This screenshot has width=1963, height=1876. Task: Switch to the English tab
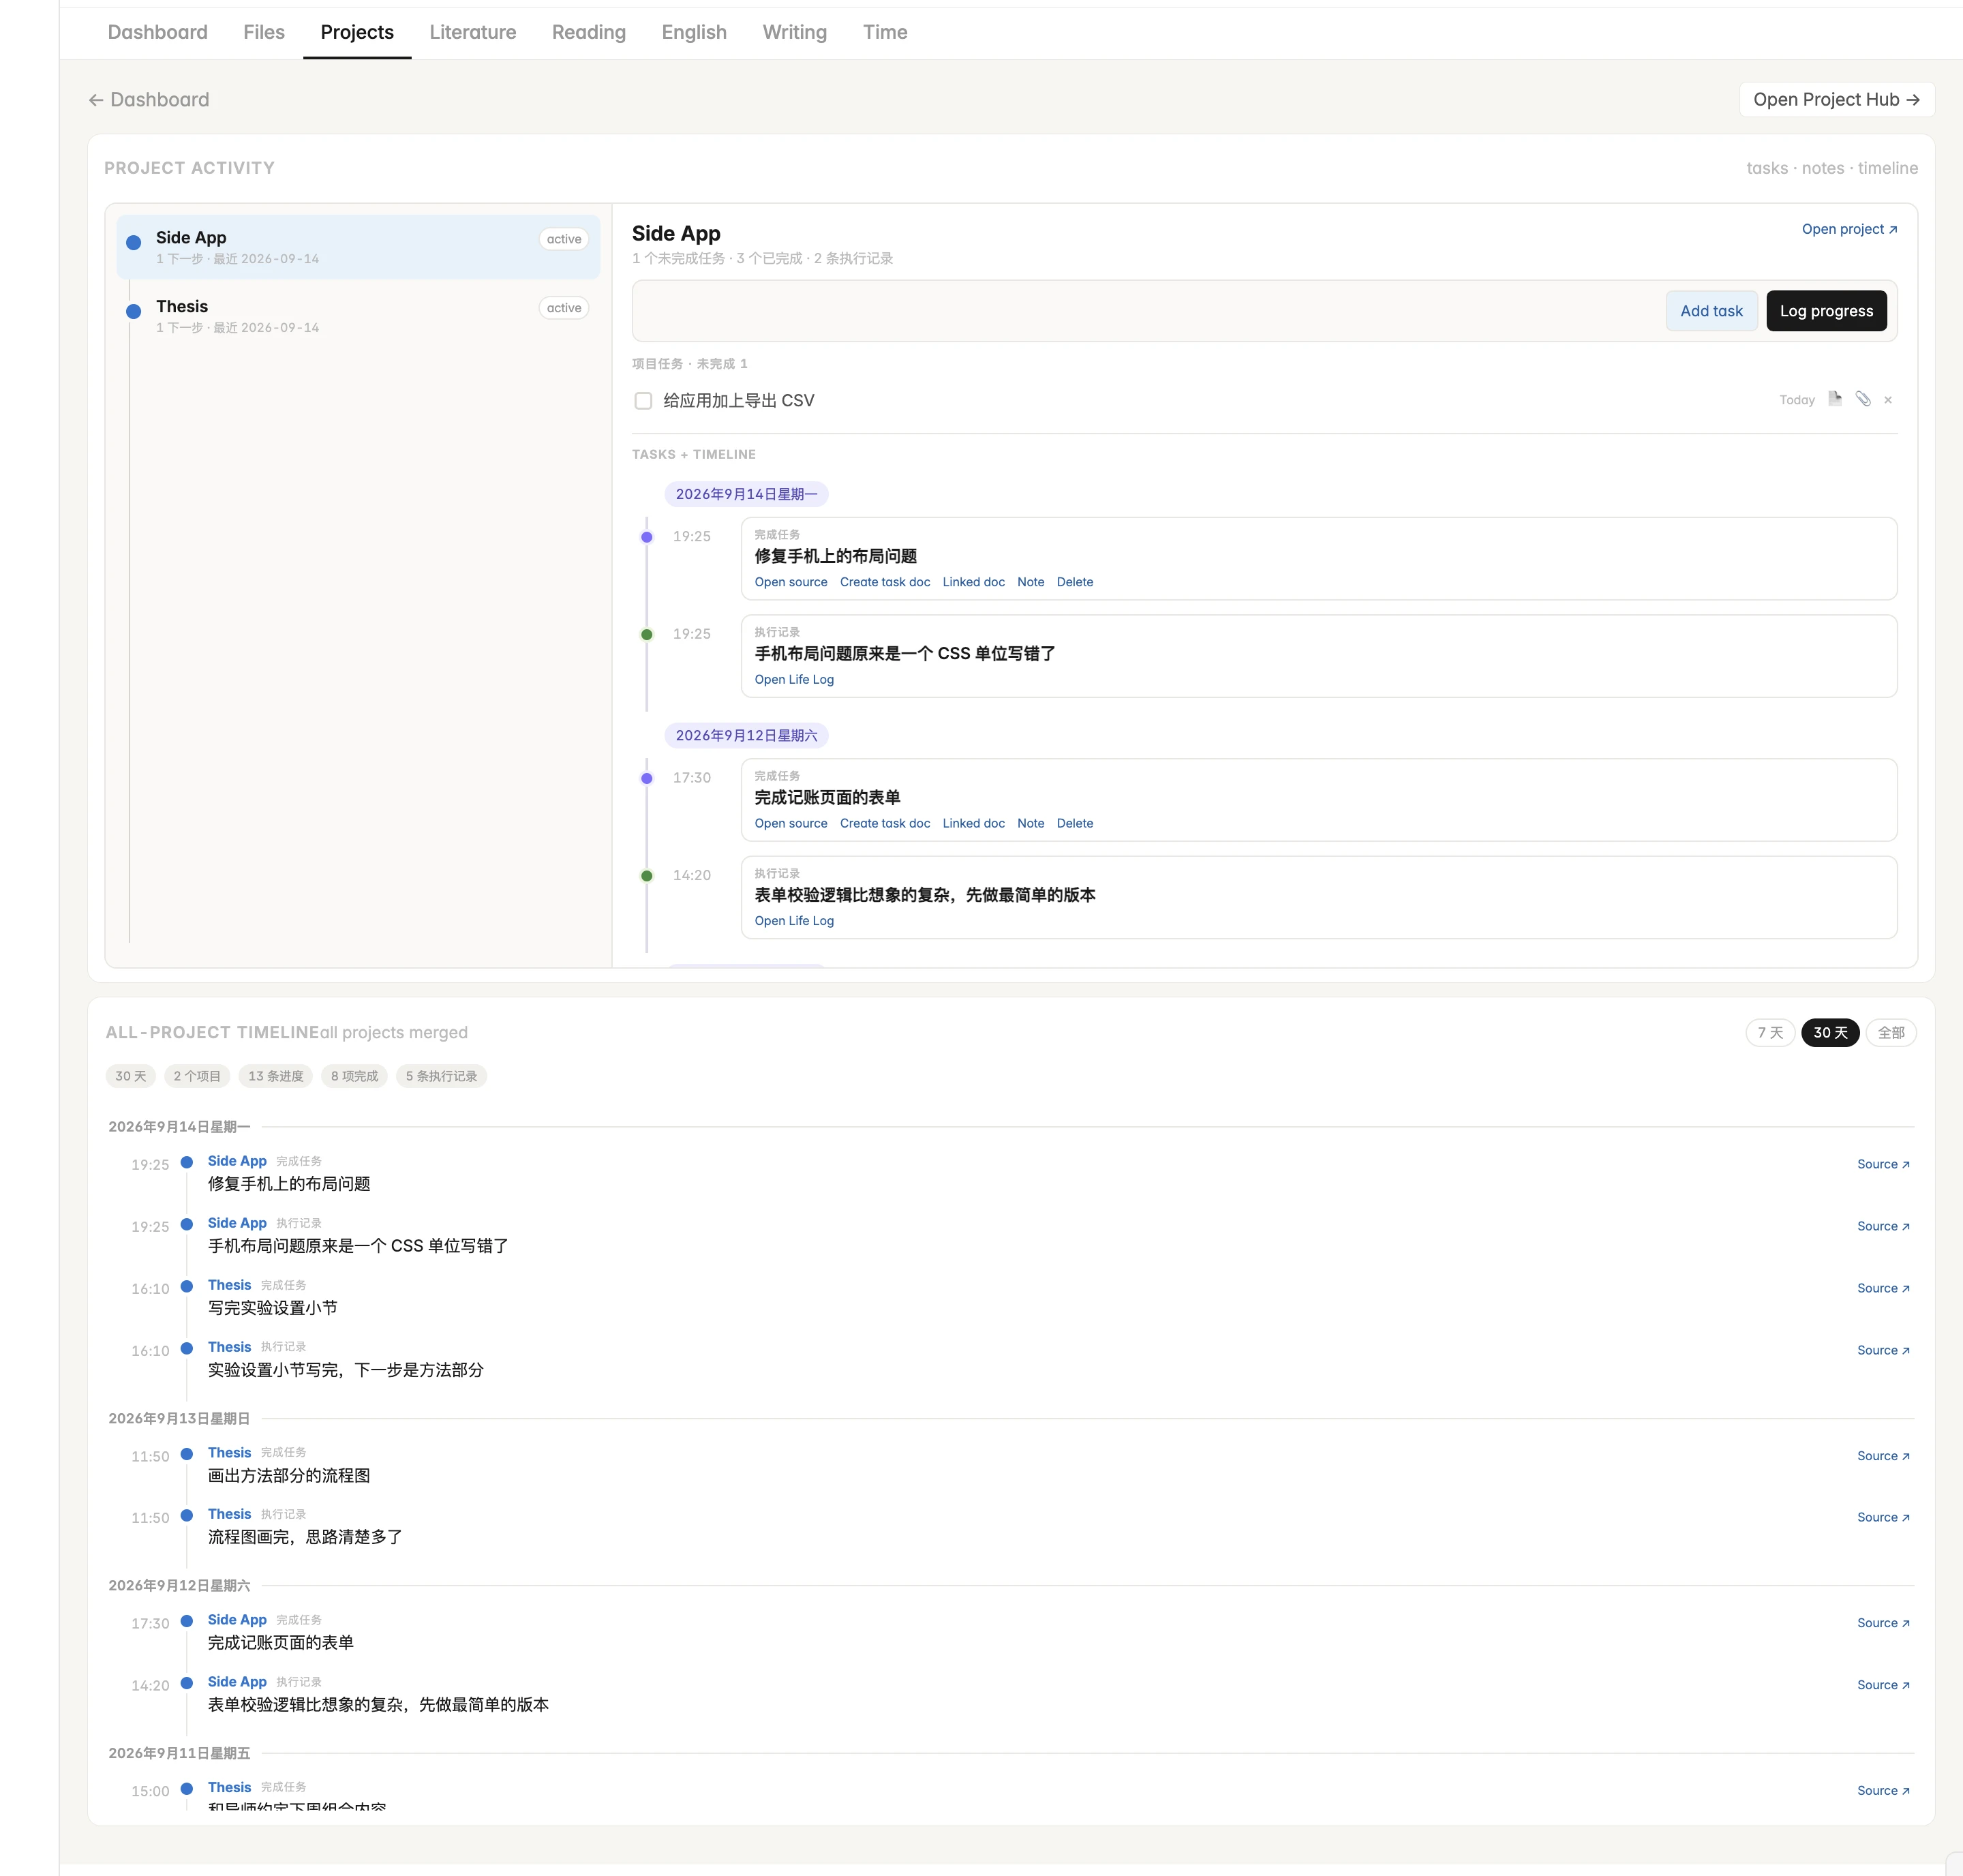[694, 32]
